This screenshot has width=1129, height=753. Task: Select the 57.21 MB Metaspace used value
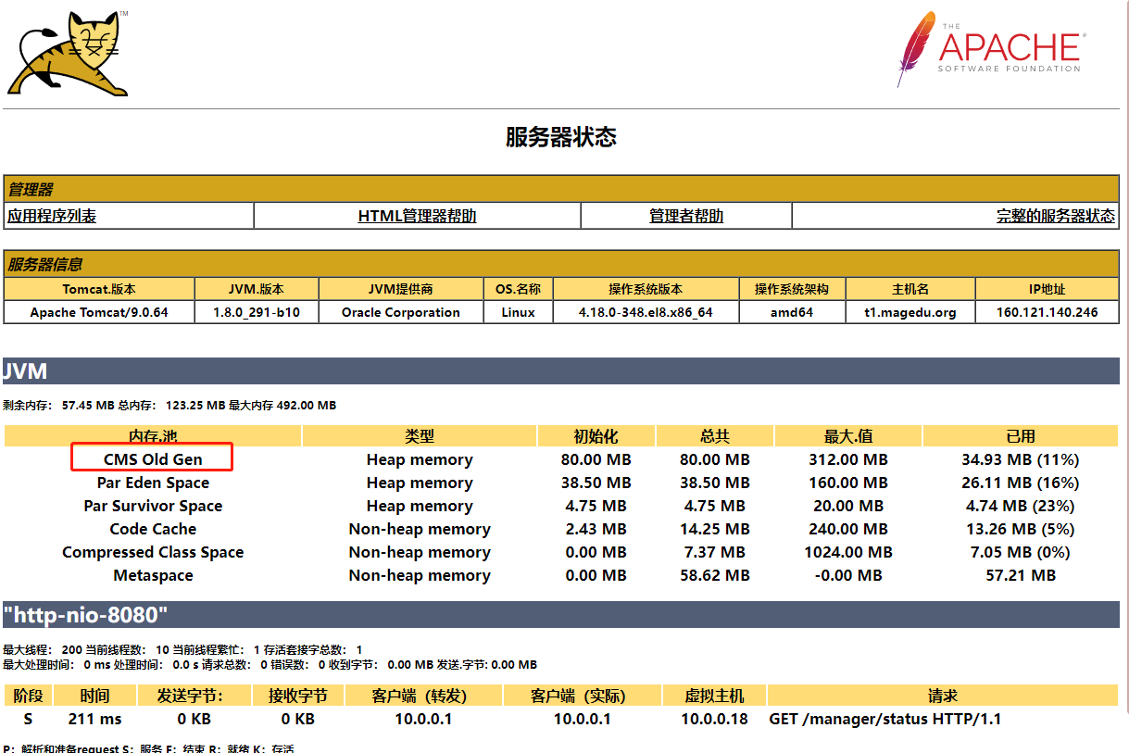pos(1021,575)
